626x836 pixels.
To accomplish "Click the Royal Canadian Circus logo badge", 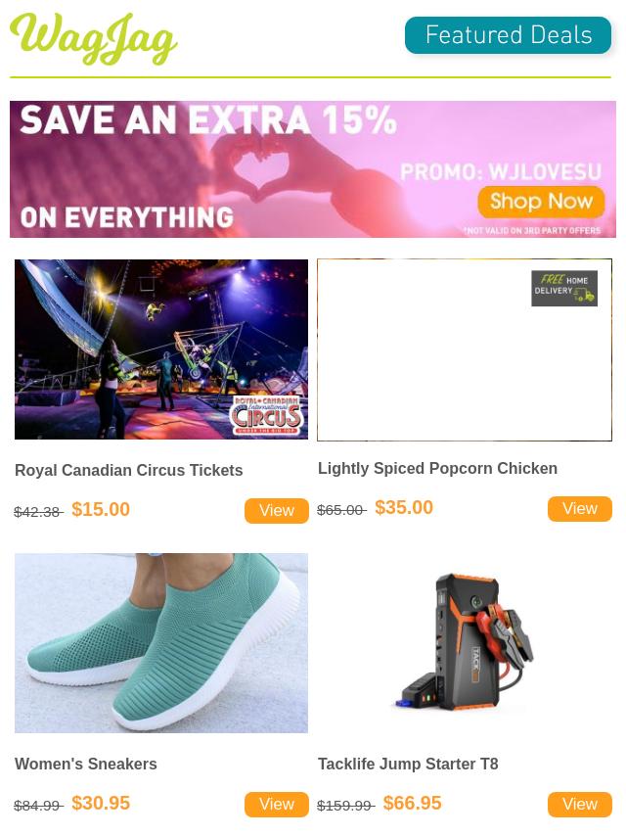I will [x=267, y=415].
